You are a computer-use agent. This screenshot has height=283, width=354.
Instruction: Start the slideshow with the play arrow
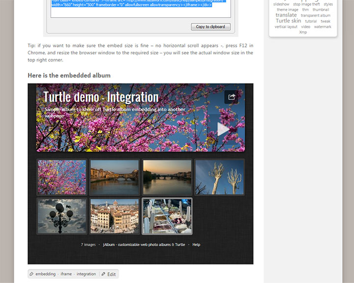(223, 129)
